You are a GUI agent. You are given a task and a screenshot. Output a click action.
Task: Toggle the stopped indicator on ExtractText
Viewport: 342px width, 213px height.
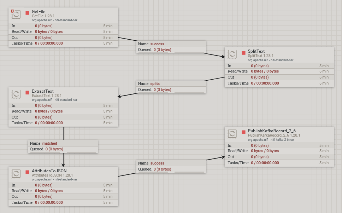point(27,92)
